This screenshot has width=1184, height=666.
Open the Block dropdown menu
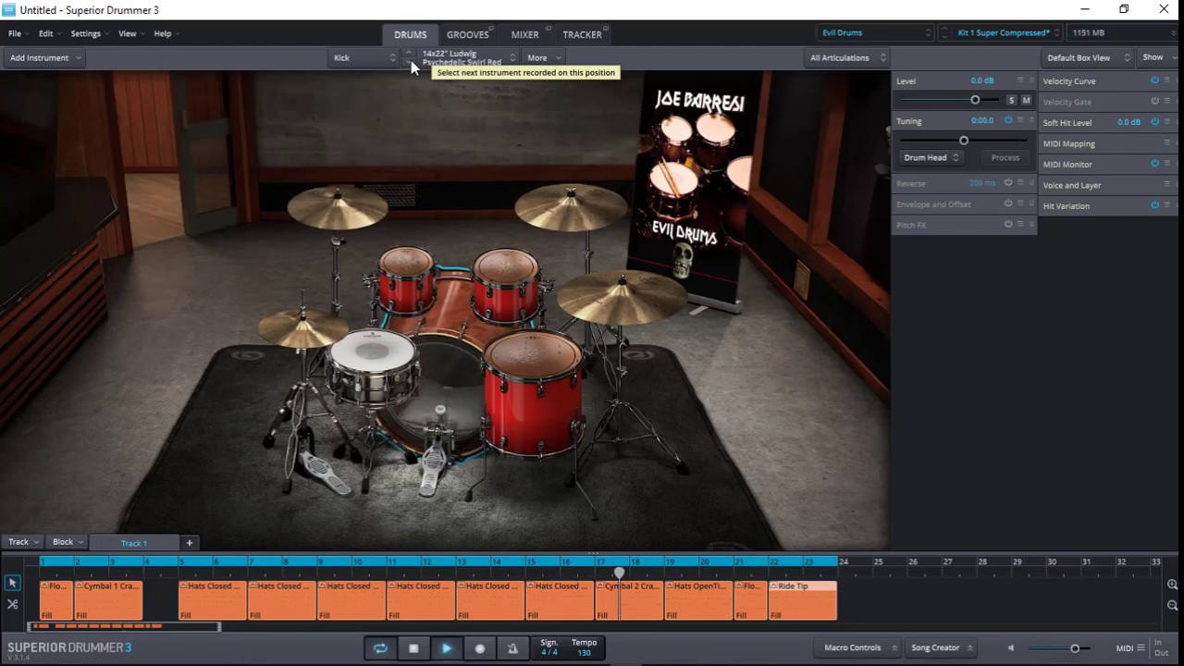(67, 542)
